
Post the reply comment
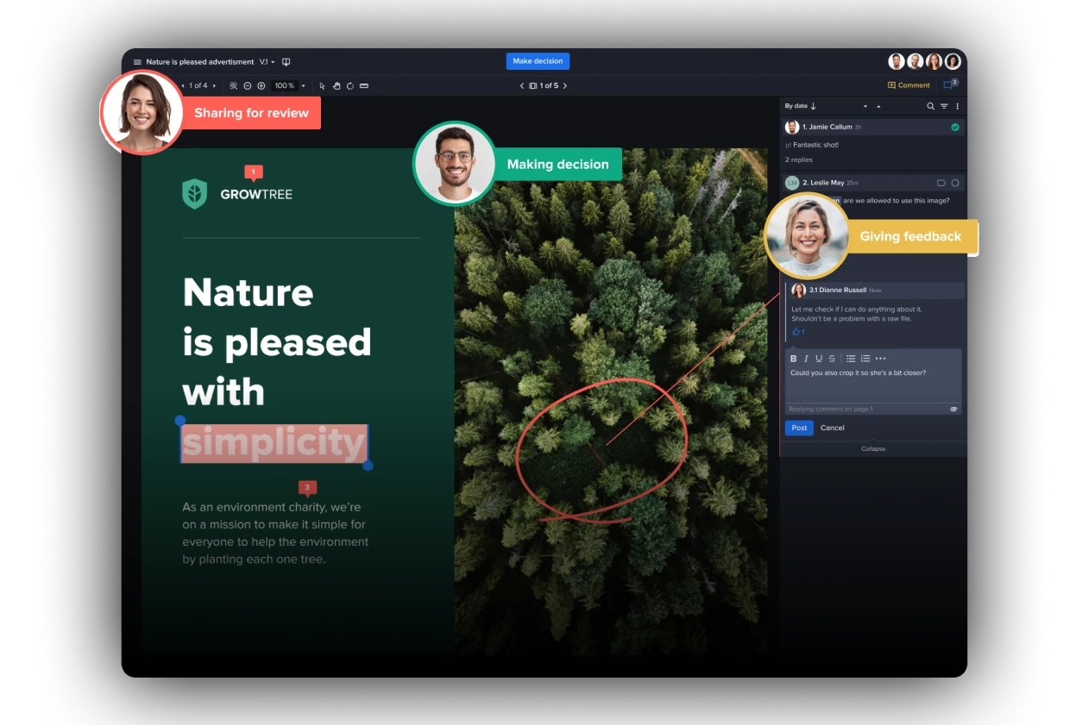[799, 428]
